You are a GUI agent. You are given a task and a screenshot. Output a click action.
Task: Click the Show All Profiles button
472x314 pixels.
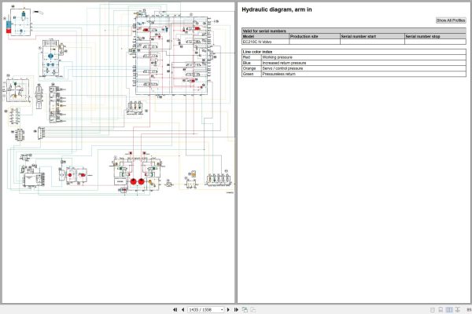(x=451, y=20)
